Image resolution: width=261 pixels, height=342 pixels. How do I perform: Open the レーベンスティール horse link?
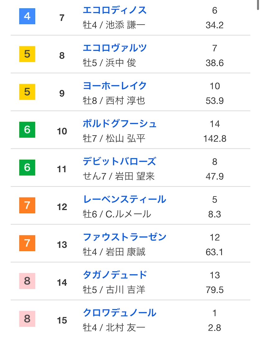pyautogui.click(x=124, y=199)
